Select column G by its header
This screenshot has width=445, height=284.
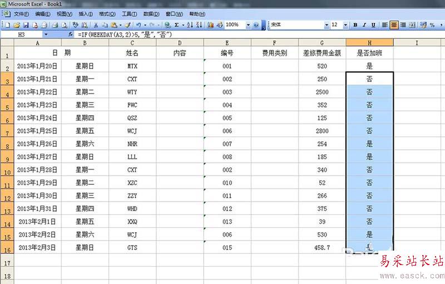pos(322,42)
